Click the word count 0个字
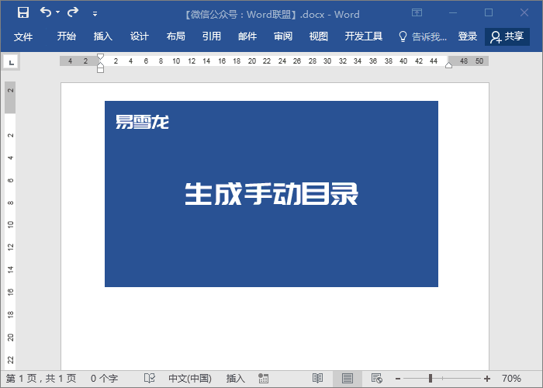 104,379
